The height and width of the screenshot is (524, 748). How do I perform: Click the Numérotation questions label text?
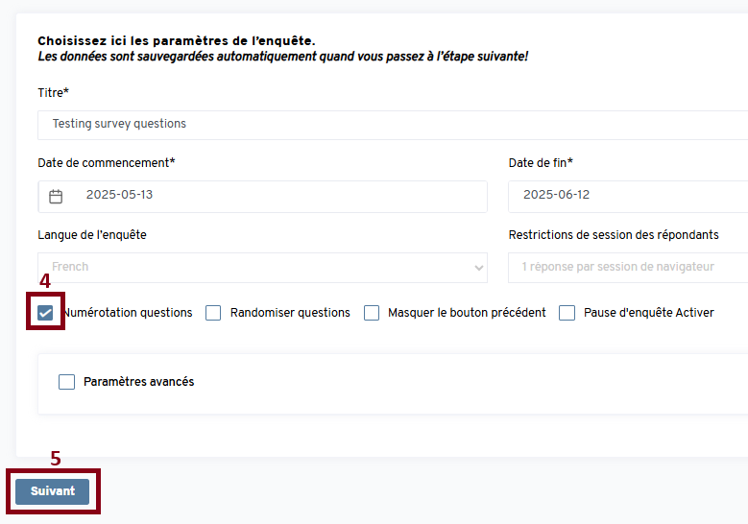point(128,313)
